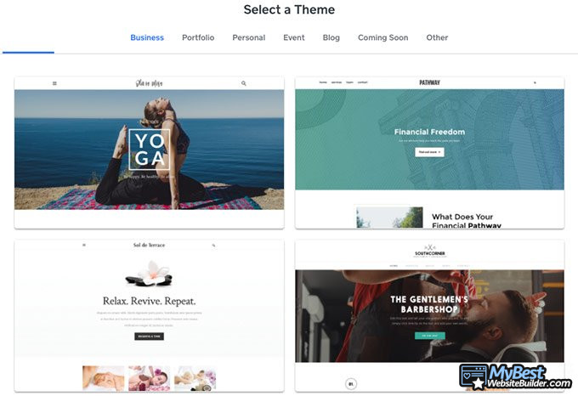The height and width of the screenshot is (396, 578).
Task: Switch to the Event tab
Action: click(x=294, y=37)
